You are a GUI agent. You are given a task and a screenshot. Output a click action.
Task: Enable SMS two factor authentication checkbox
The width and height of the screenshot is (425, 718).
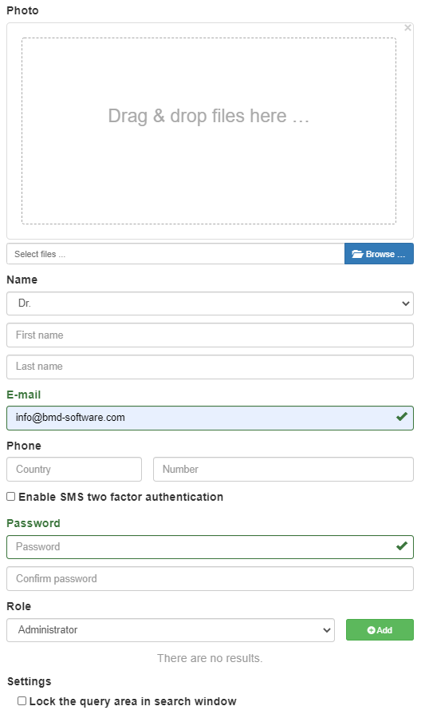pos(10,497)
